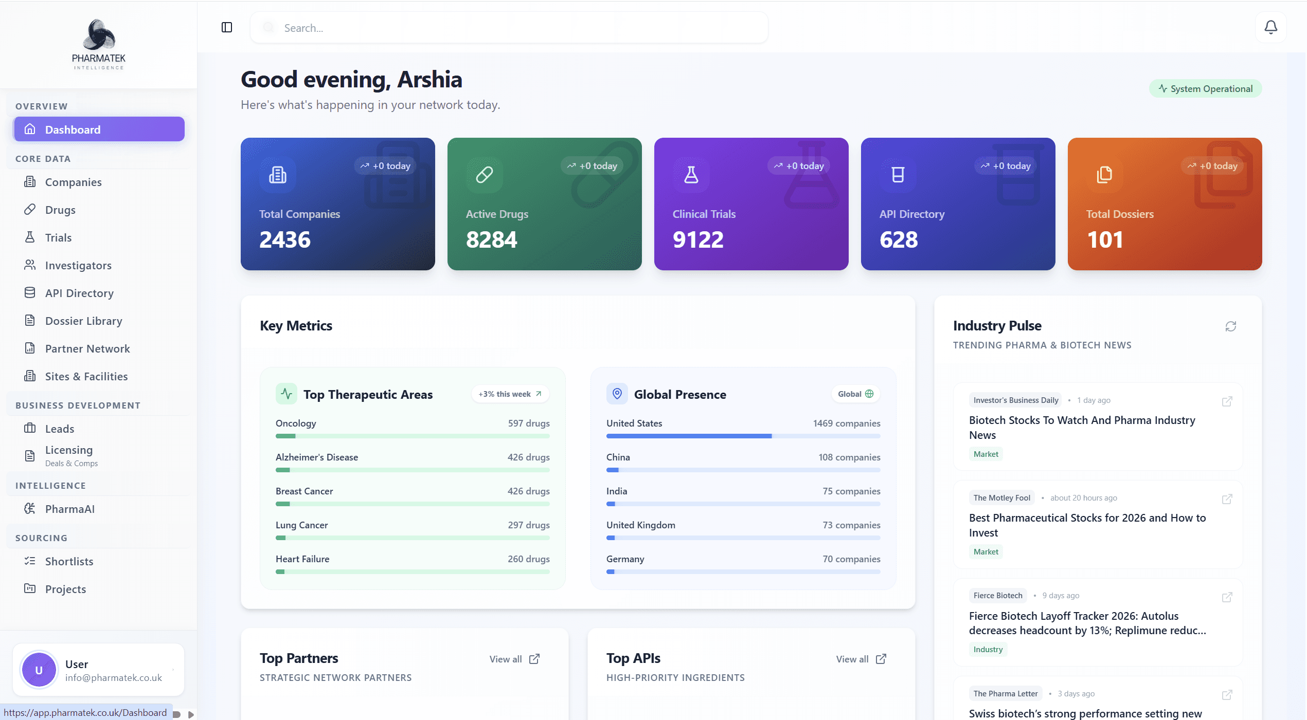This screenshot has height=720, width=1307.
Task: Open Fierce Biotech Layoff Tracker 2026 headline
Action: (x=1087, y=623)
